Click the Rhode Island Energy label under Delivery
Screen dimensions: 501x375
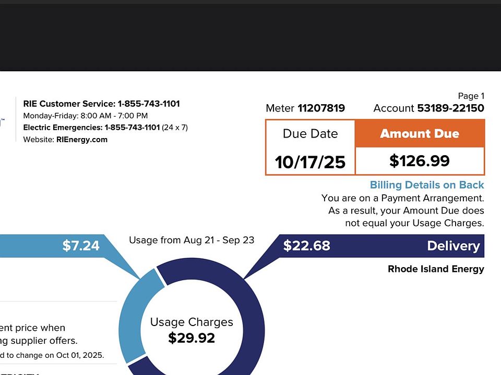click(436, 269)
